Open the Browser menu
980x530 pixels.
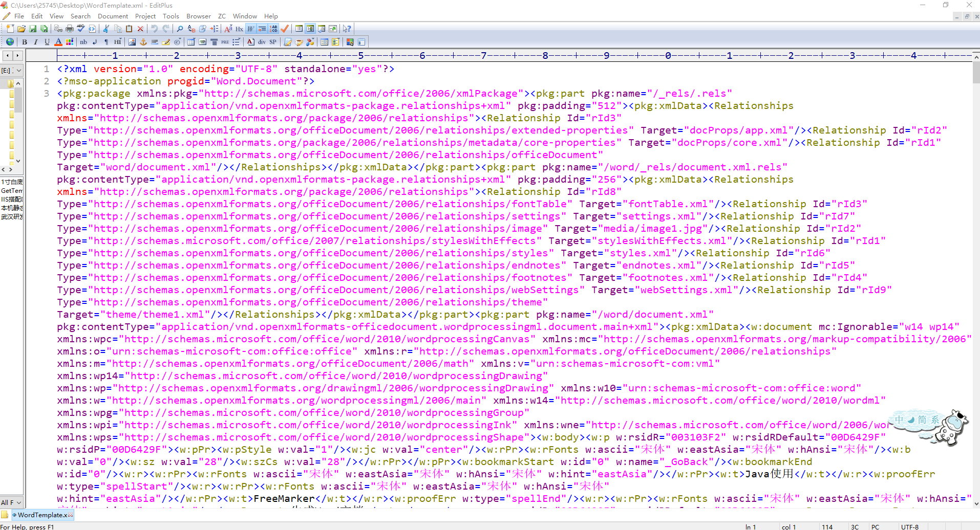pos(198,16)
